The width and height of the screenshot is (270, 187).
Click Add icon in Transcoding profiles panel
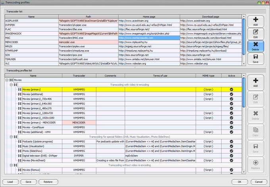(x=256, y=80)
